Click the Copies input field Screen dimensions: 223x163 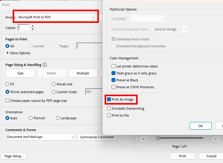(24, 27)
